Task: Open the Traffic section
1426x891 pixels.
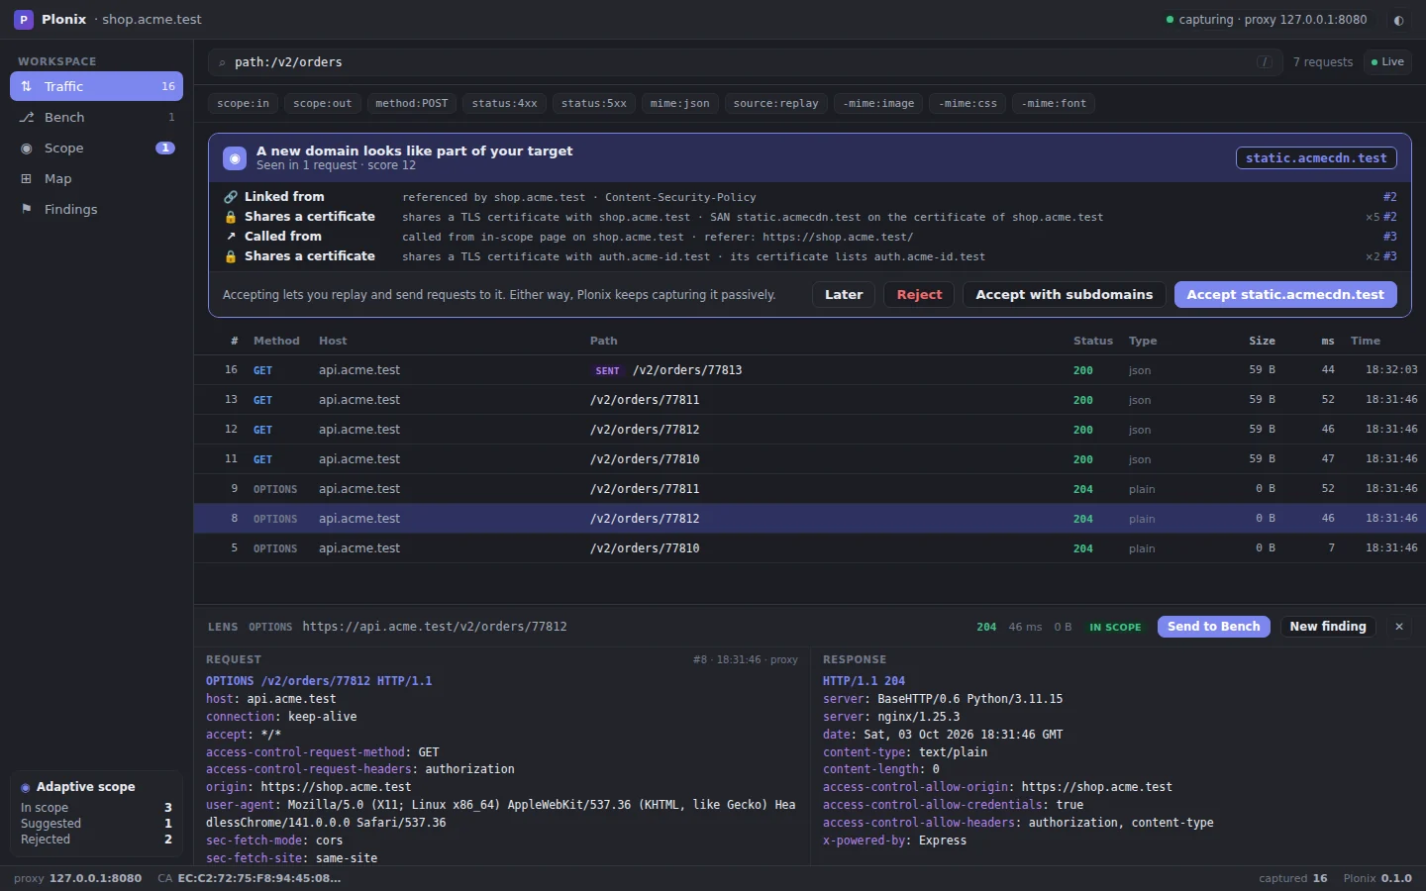Action: [96, 86]
